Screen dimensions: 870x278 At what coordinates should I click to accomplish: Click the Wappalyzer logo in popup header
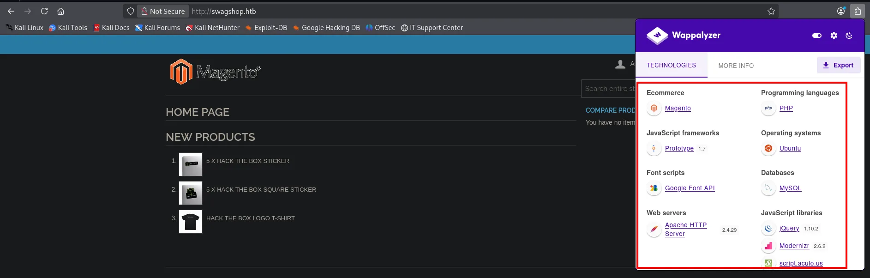pyautogui.click(x=683, y=35)
